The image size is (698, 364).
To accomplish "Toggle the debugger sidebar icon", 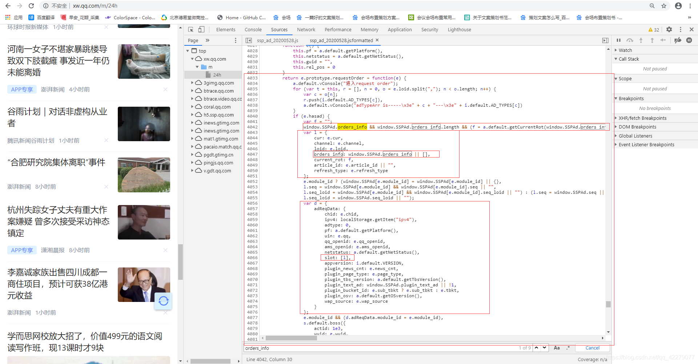I will (x=605, y=40).
